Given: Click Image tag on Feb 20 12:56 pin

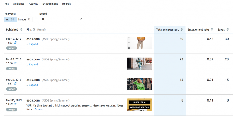Looking at the screenshot, I should pyautogui.click(x=11, y=69).
